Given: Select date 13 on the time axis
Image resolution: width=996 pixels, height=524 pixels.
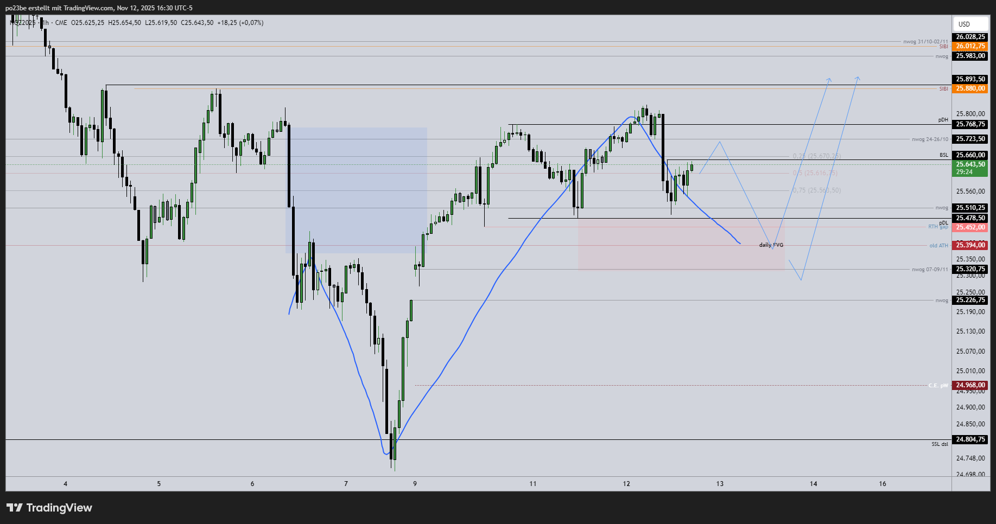Looking at the screenshot, I should [x=720, y=484].
